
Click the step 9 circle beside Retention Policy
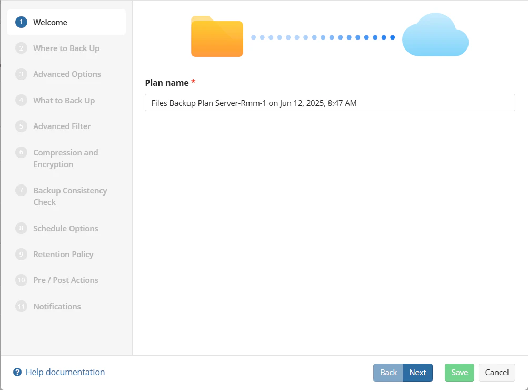click(x=21, y=254)
